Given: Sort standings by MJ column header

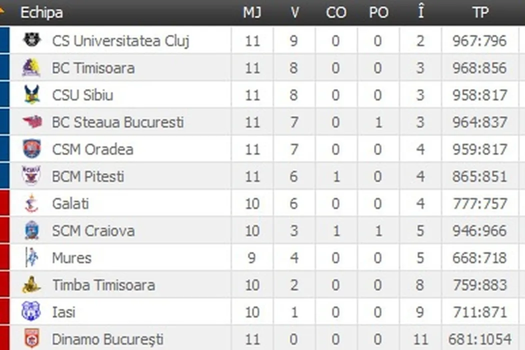Looking at the screenshot, I should pyautogui.click(x=252, y=12).
